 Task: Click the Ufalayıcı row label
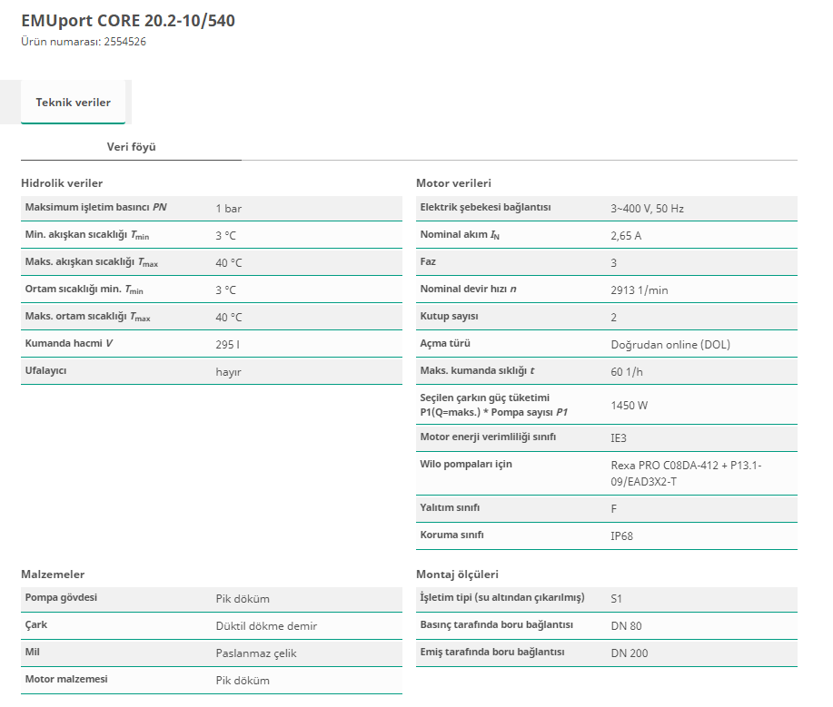(x=45, y=370)
